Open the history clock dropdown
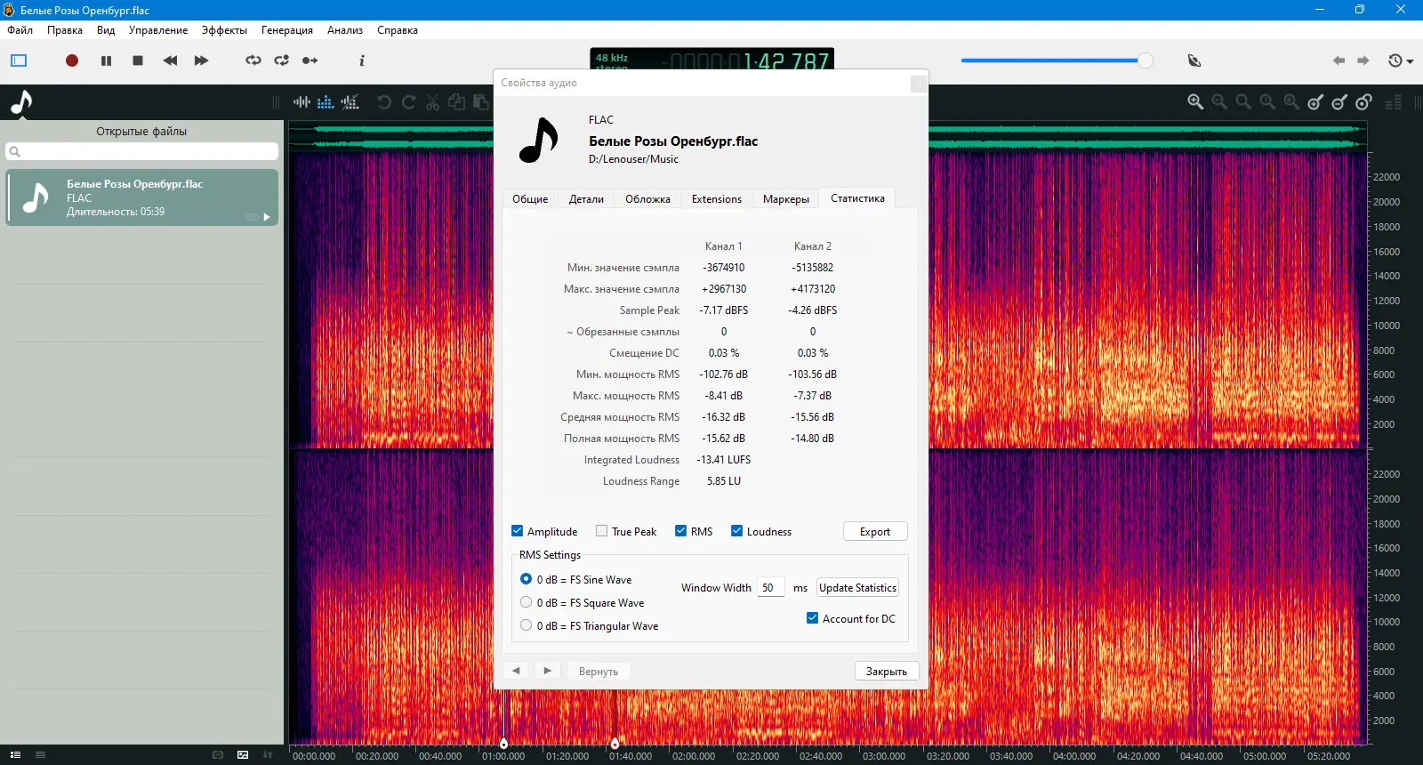This screenshot has width=1423, height=765. pyautogui.click(x=1400, y=60)
